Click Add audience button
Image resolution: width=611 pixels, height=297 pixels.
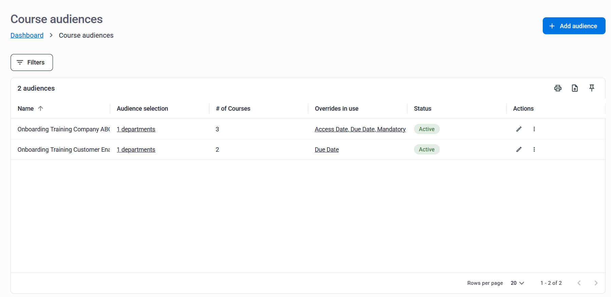(x=574, y=26)
